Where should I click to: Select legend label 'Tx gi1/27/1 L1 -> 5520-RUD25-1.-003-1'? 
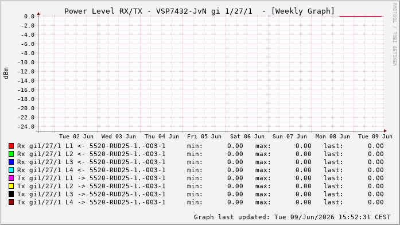click(x=91, y=179)
